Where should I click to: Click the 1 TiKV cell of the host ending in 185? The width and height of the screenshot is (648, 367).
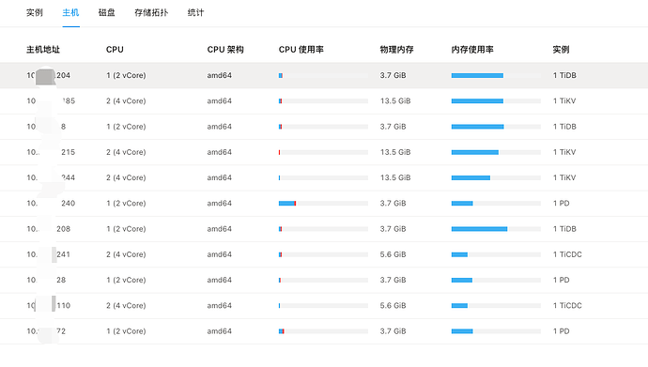[564, 101]
